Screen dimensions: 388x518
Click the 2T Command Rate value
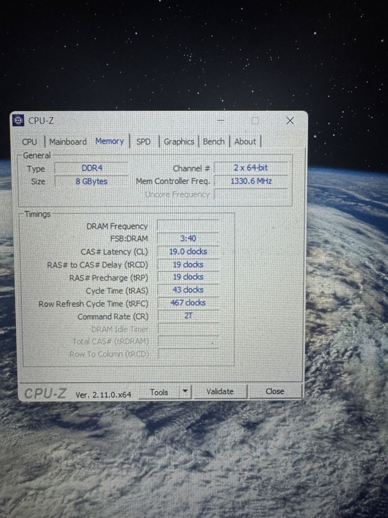188,315
